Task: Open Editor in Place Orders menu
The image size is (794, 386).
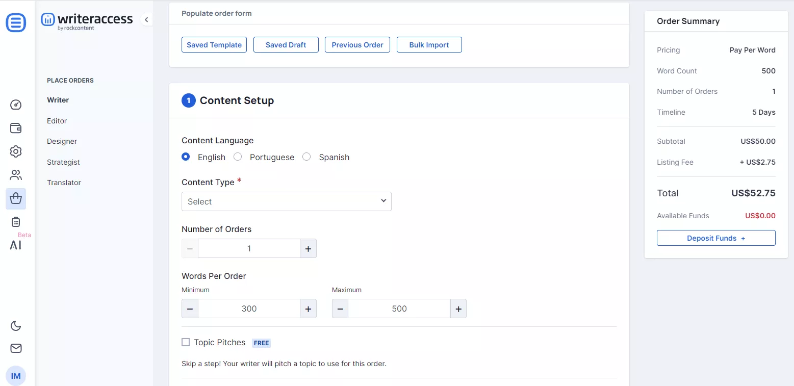Action: 57,121
